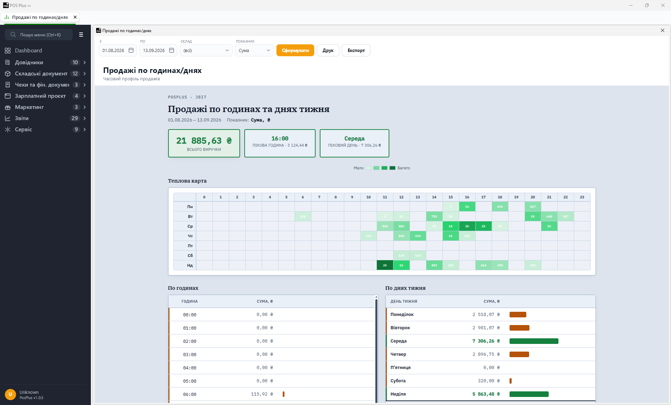Open calendar picker for end date 13.09.2026
Image resolution: width=671 pixels, height=405 pixels.
(x=172, y=50)
